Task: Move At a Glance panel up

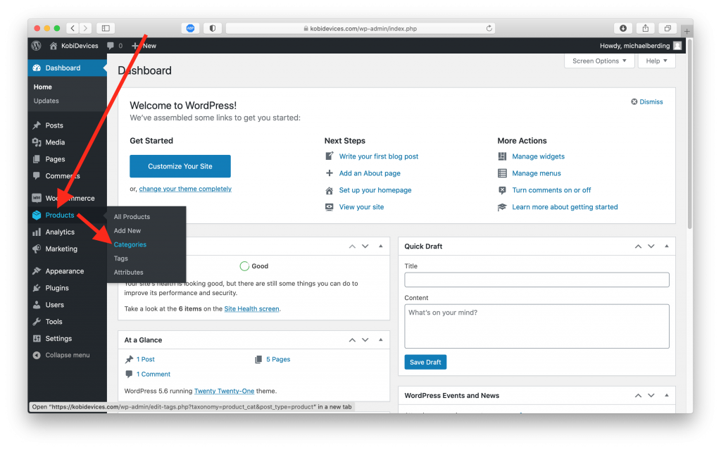Action: (x=352, y=340)
